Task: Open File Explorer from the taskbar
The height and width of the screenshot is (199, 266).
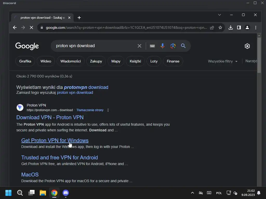Action: tap(43, 193)
